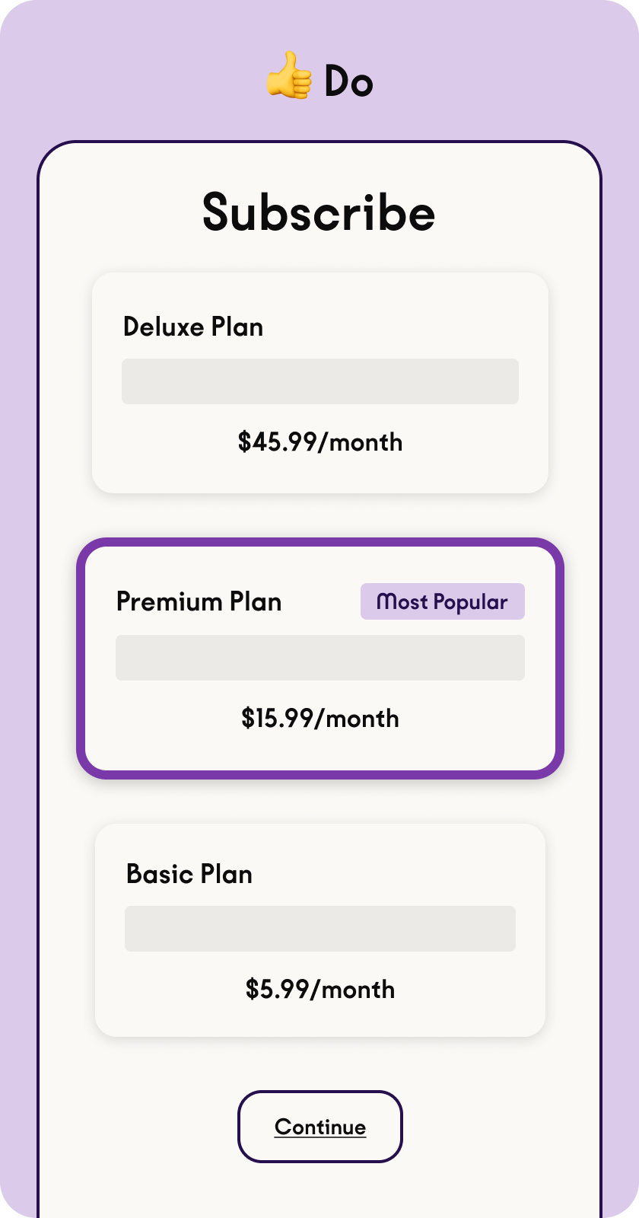This screenshot has width=639, height=1218.
Task: Click the gray placeholder bar under Premium Plan
Action: pyautogui.click(x=319, y=658)
